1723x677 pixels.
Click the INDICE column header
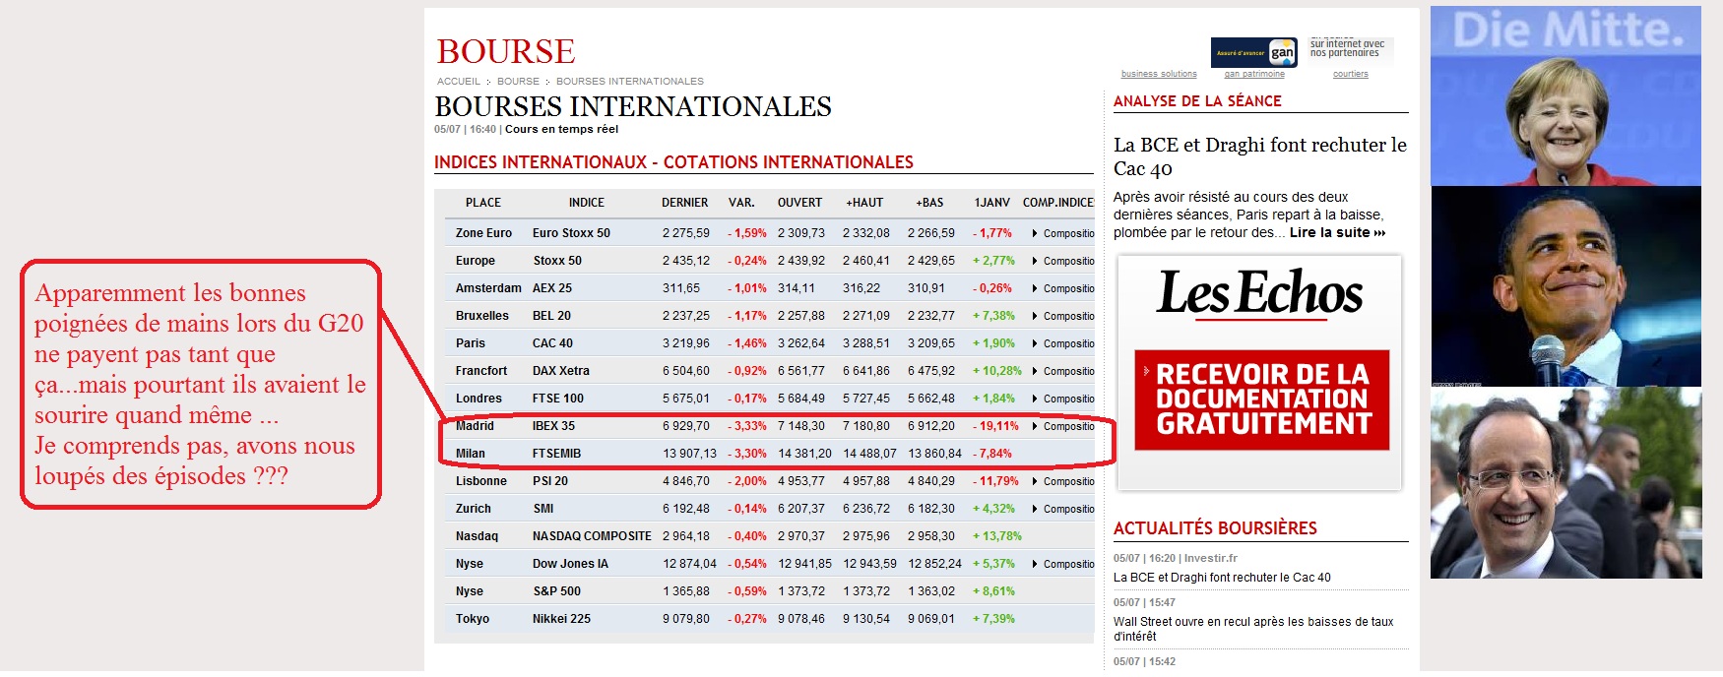point(587,203)
